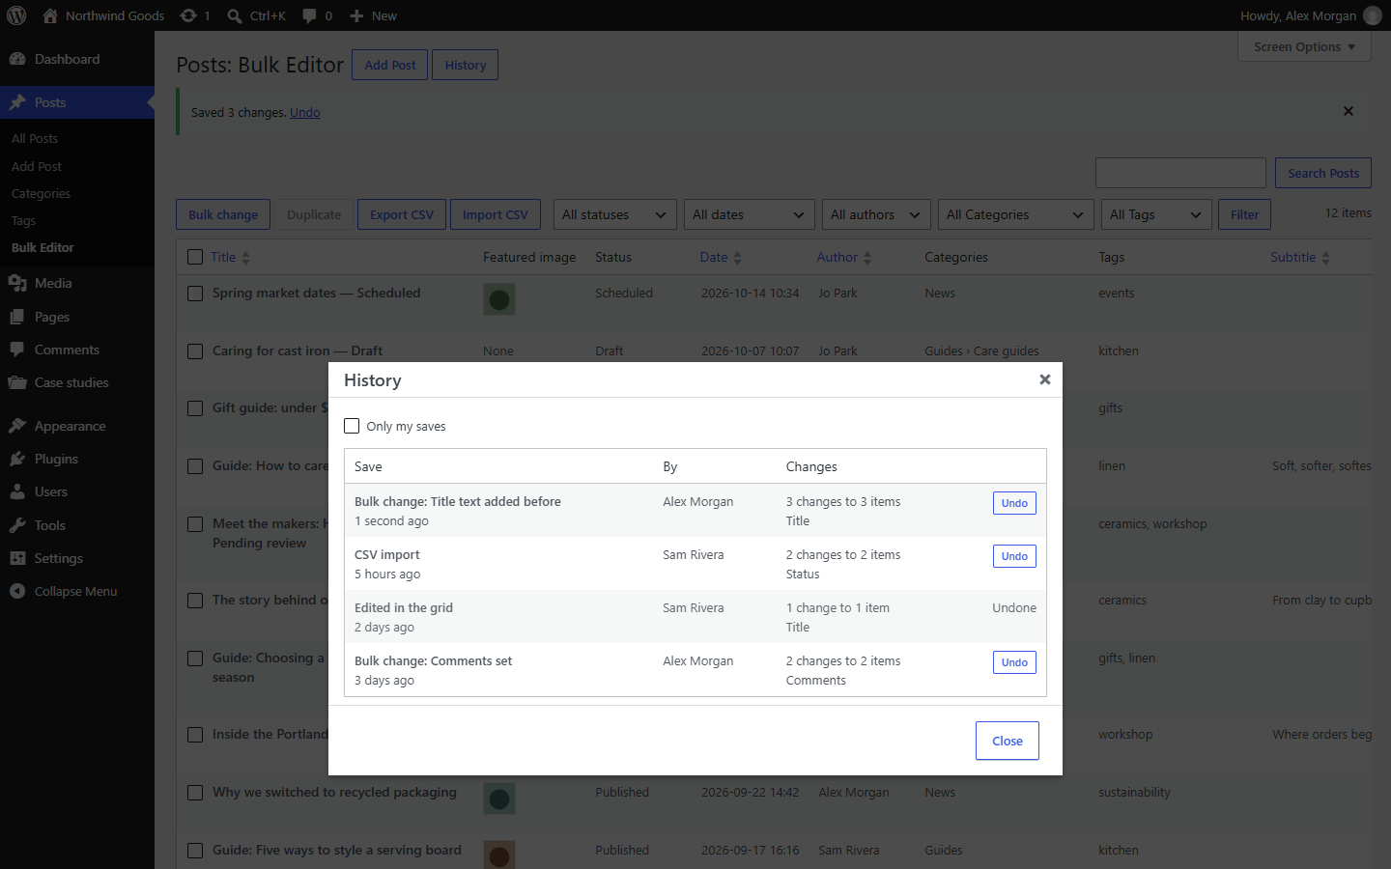Open Plugins in sidebar
The width and height of the screenshot is (1391, 869).
77,459
